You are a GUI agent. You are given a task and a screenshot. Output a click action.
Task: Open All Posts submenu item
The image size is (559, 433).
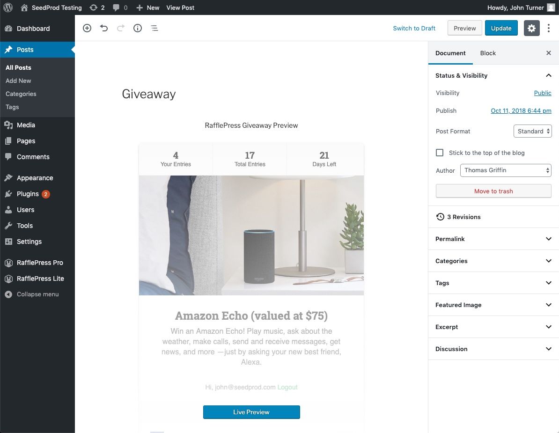click(18, 68)
